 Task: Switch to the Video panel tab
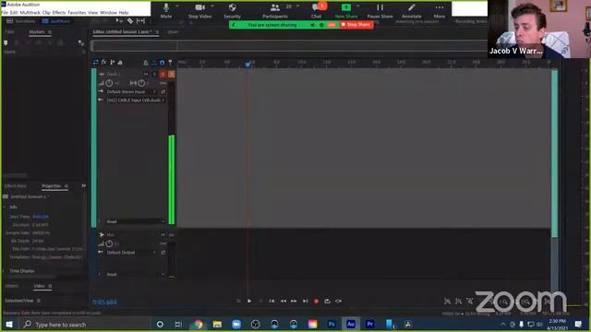(x=39, y=286)
